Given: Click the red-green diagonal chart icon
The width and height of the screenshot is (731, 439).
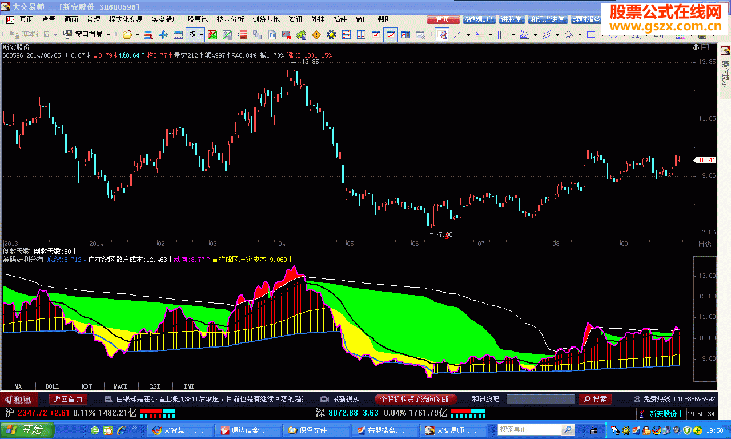Looking at the screenshot, I should [212, 34].
